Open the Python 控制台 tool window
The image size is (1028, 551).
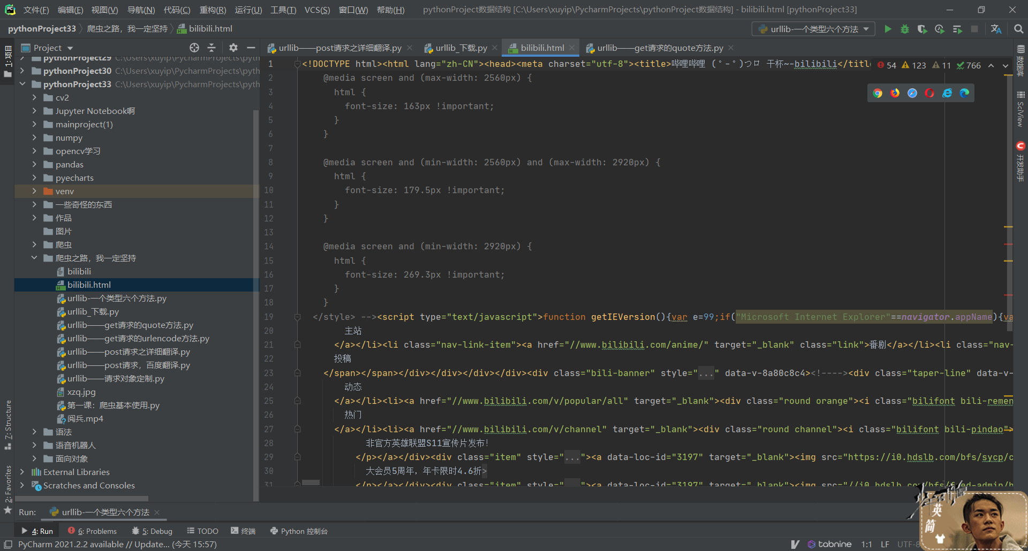pos(299,531)
